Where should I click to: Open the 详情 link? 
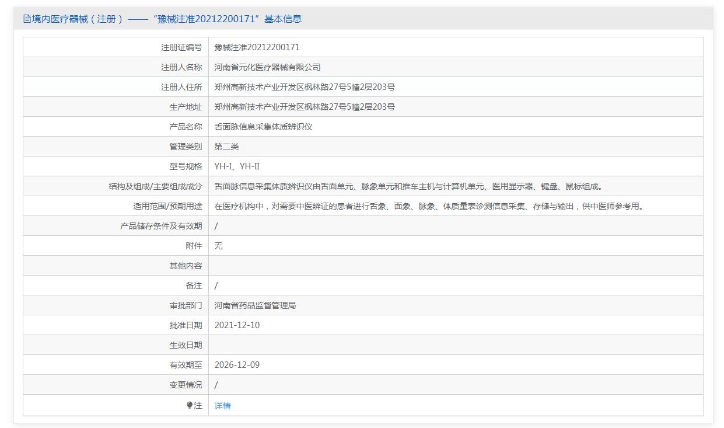[x=222, y=406]
